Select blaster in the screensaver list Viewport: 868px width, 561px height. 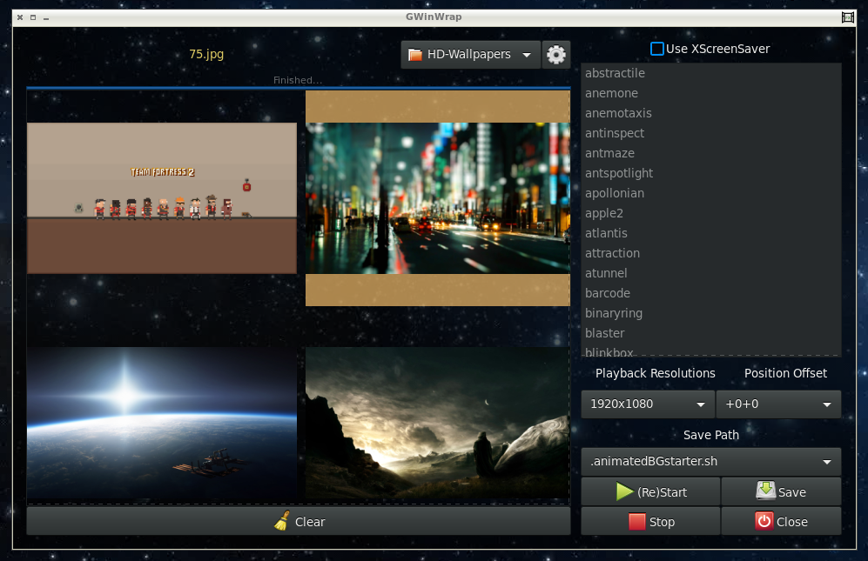[710, 333]
